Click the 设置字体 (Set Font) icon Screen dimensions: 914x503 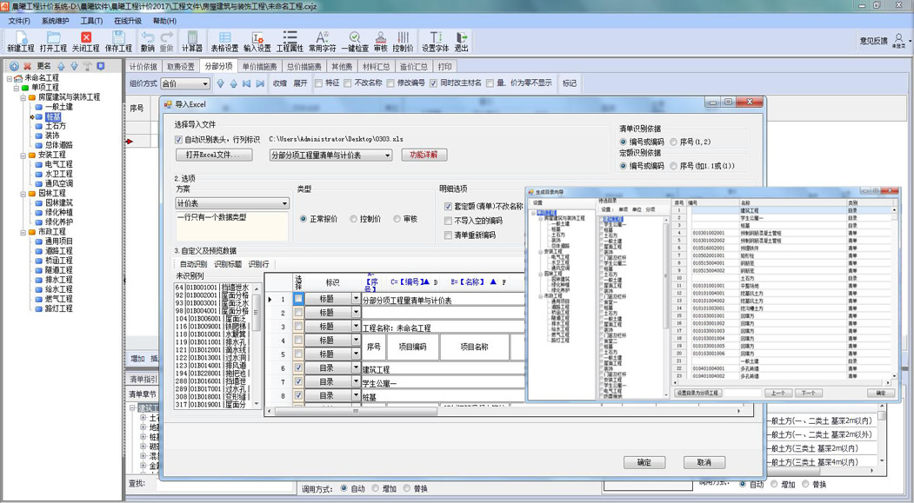(435, 40)
